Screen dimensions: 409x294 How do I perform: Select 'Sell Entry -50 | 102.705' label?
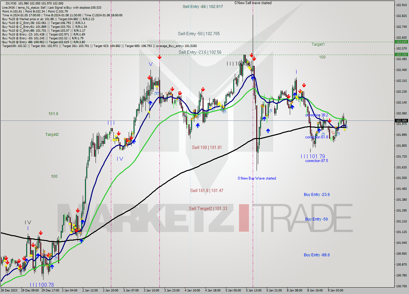pos(199,34)
